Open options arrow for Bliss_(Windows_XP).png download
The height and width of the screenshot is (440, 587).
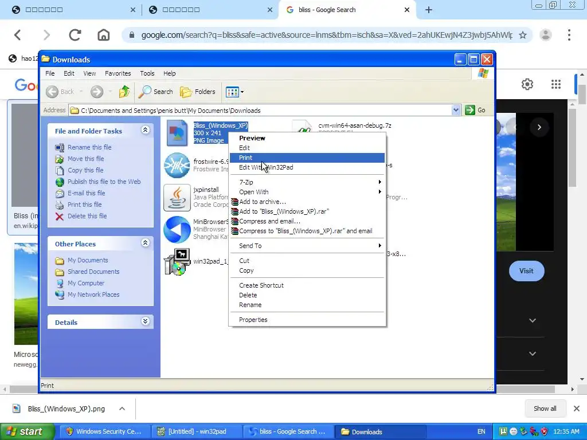(122, 408)
